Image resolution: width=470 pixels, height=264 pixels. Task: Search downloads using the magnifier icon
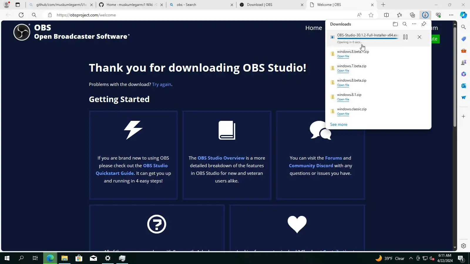point(405,24)
